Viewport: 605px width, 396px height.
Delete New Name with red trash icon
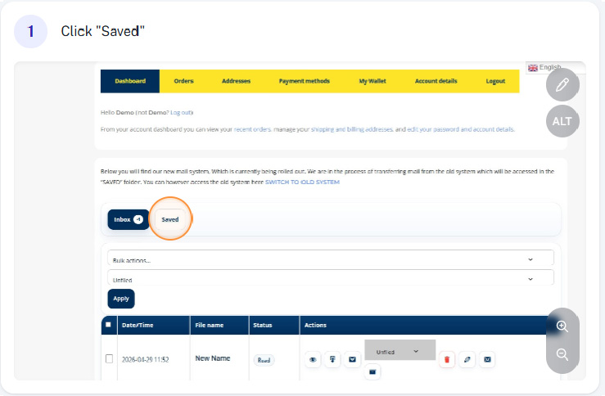pyautogui.click(x=447, y=359)
